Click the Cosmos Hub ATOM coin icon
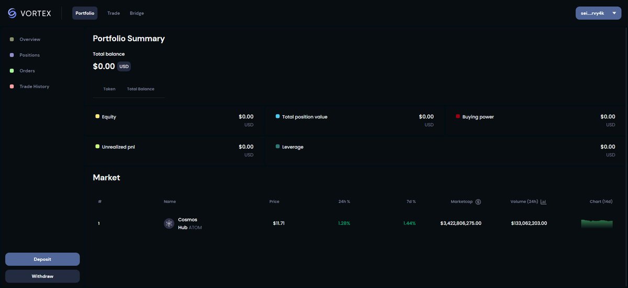The height and width of the screenshot is (288, 628). (x=169, y=224)
